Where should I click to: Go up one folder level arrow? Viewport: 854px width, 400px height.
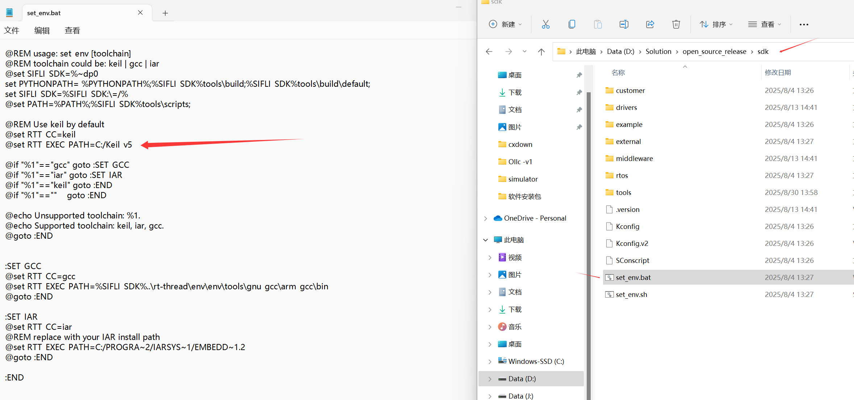click(541, 52)
